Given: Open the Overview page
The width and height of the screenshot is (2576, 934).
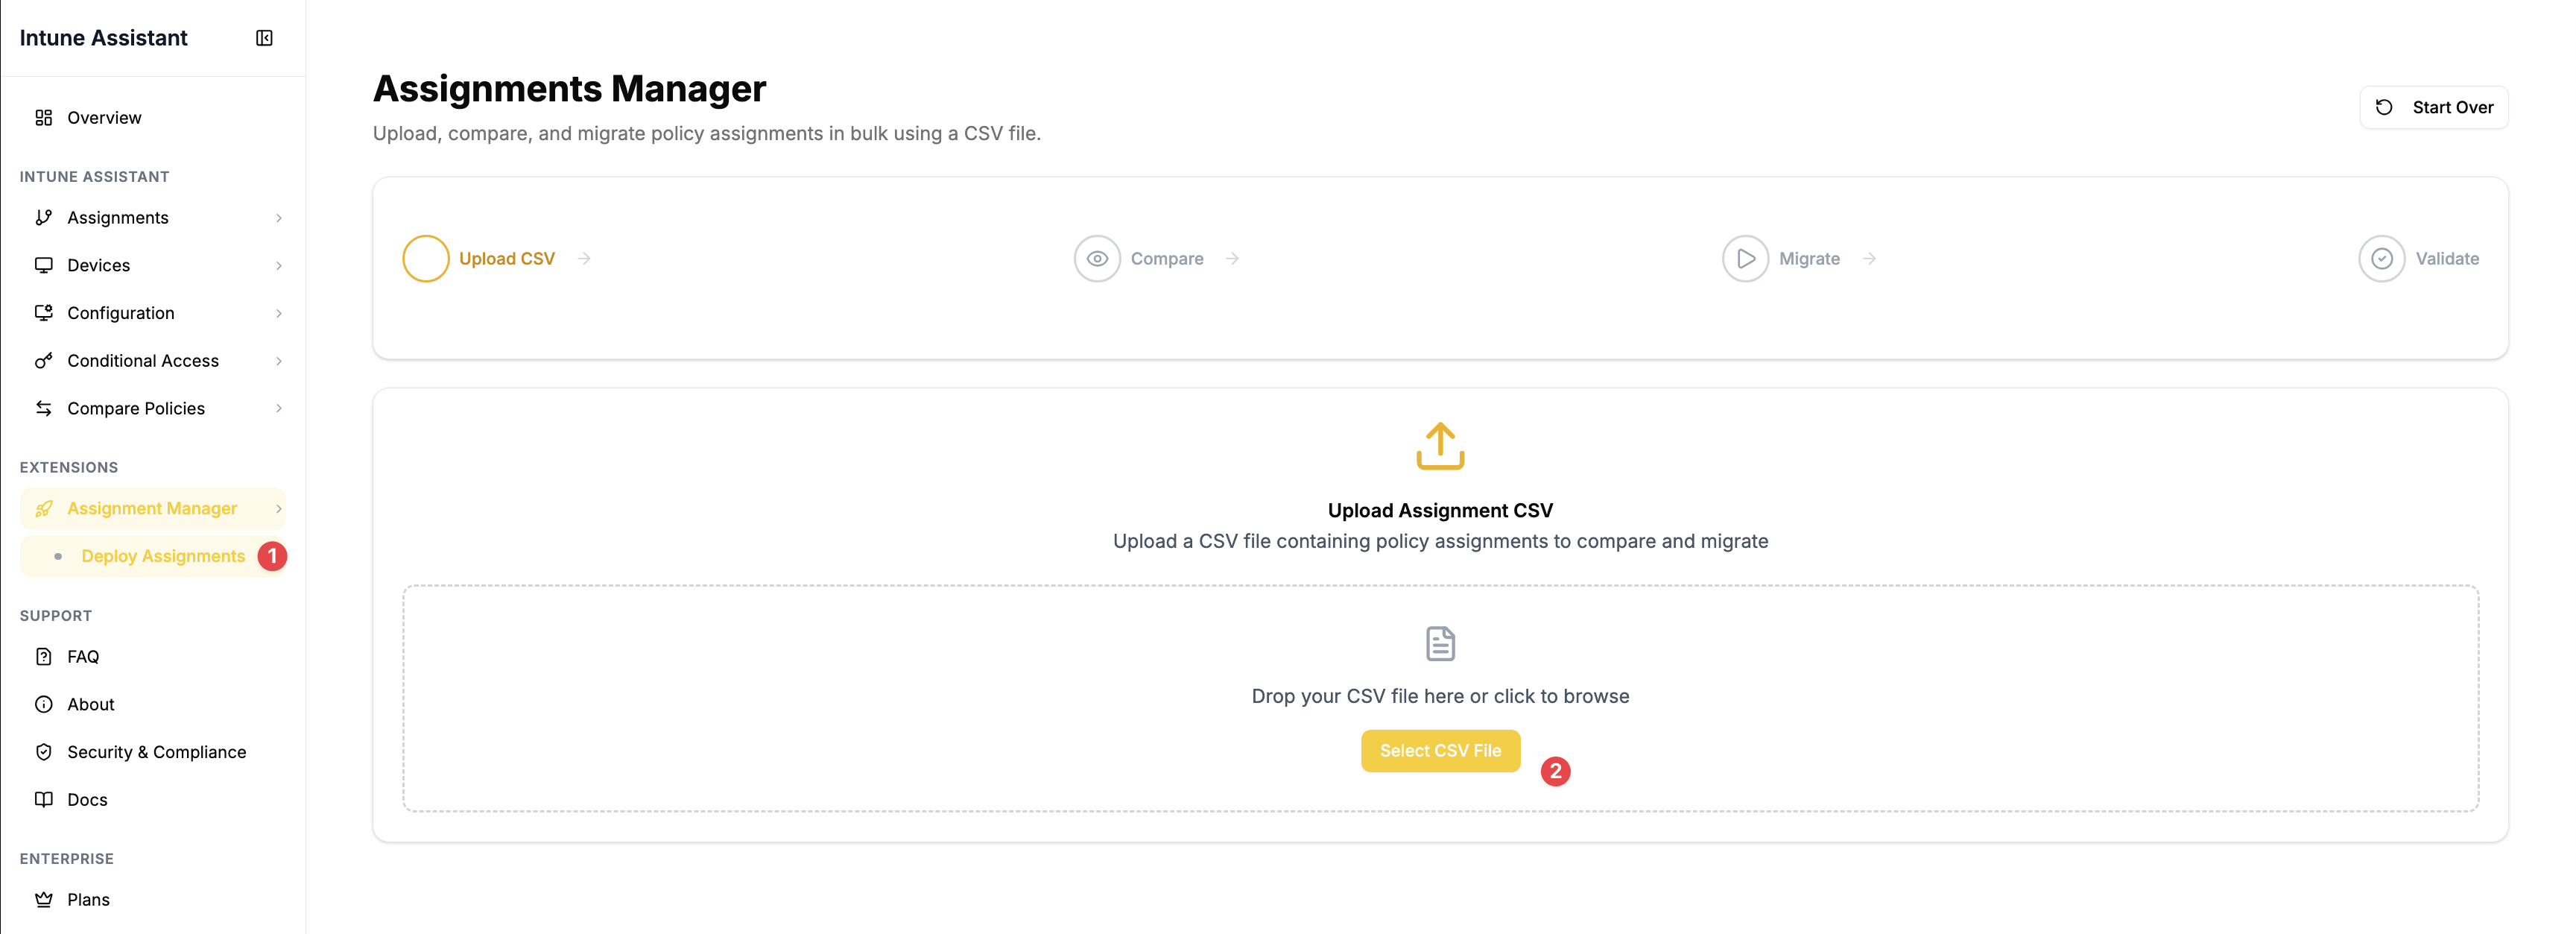Looking at the screenshot, I should [x=104, y=117].
